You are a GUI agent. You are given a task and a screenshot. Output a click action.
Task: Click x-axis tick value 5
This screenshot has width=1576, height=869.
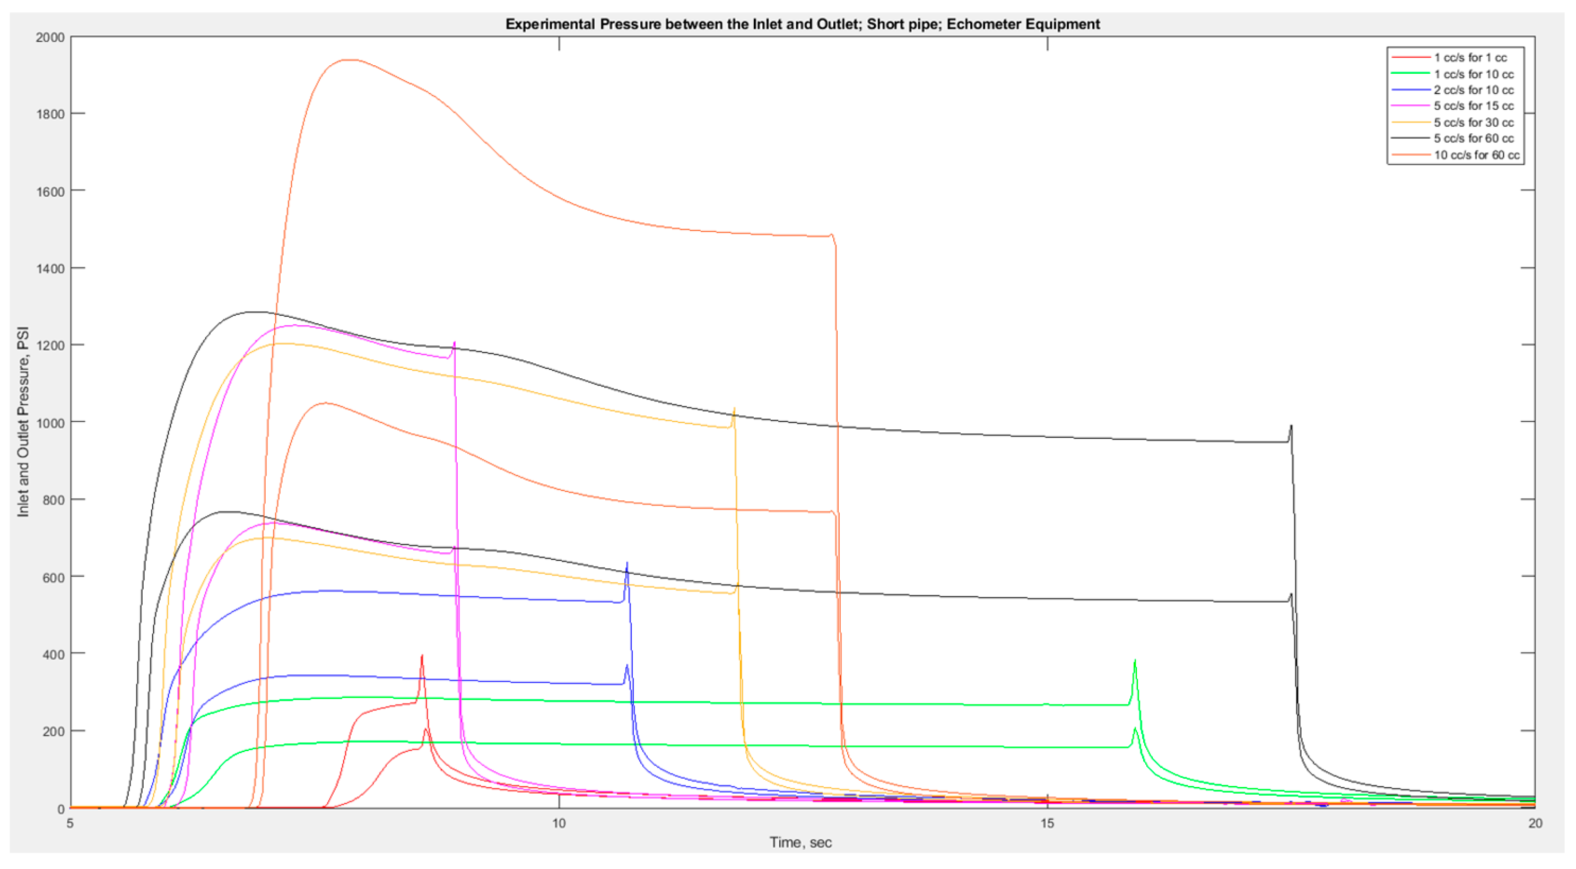(71, 823)
